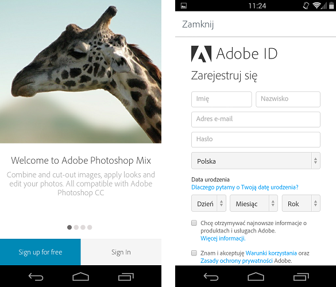The height and width of the screenshot is (287, 336).
Task: Open the Miesiąc month dropdown
Action: (254, 203)
